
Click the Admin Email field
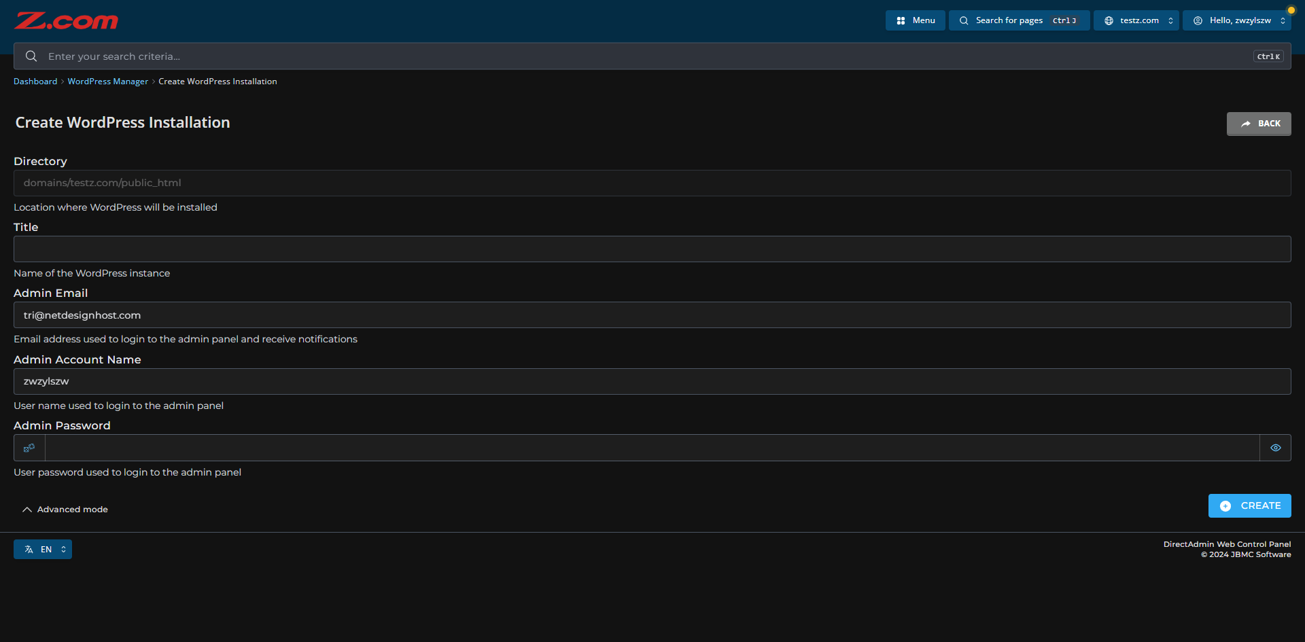(x=652, y=315)
